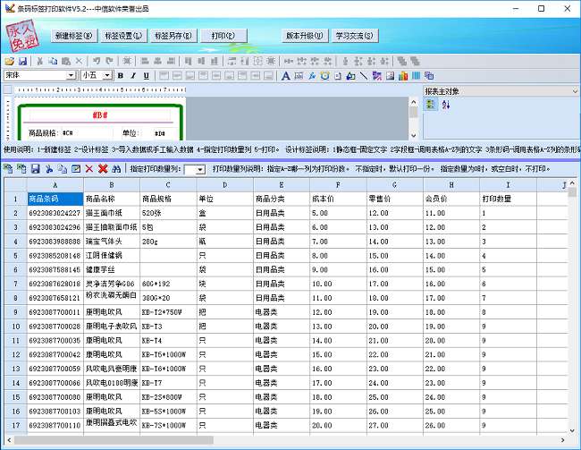Click the 商品规格: label text in design canvas
The height and width of the screenshot is (450, 581).
[x=43, y=132]
